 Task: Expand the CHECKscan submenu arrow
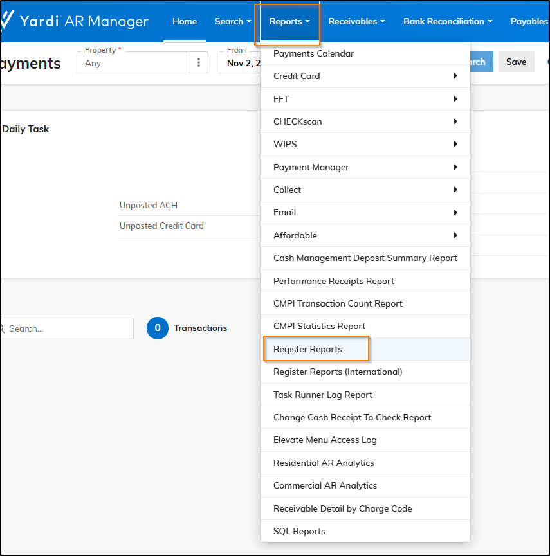tap(455, 121)
